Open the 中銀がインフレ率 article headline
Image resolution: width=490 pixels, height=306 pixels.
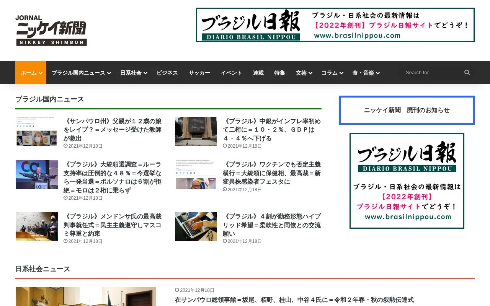pyautogui.click(x=272, y=130)
